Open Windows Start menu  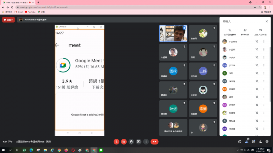[x=3, y=150]
